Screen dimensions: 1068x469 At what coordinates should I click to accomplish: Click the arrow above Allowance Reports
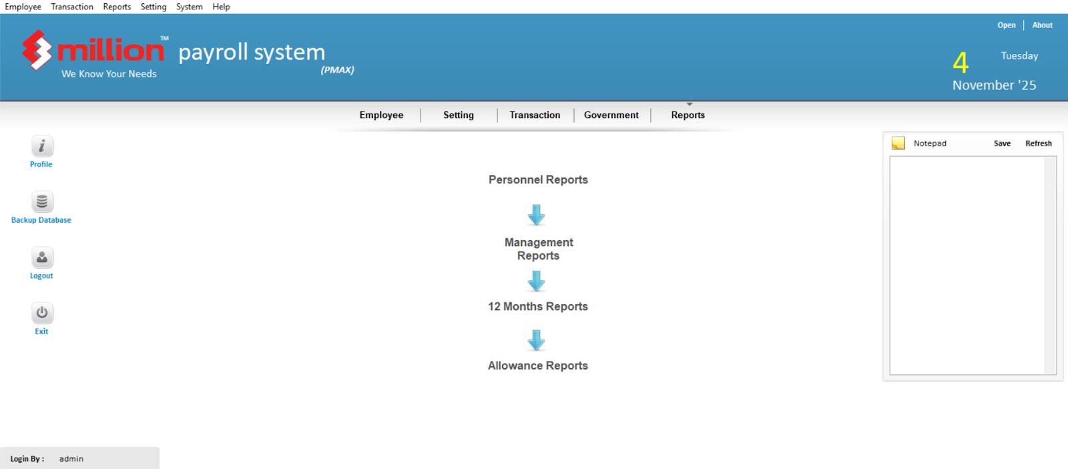[537, 340]
